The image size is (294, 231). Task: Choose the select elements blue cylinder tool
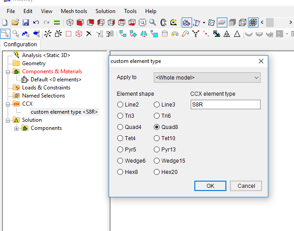[x=37, y=34]
